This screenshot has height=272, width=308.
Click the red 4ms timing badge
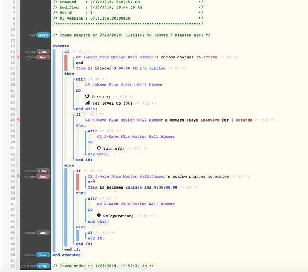pos(43,57)
